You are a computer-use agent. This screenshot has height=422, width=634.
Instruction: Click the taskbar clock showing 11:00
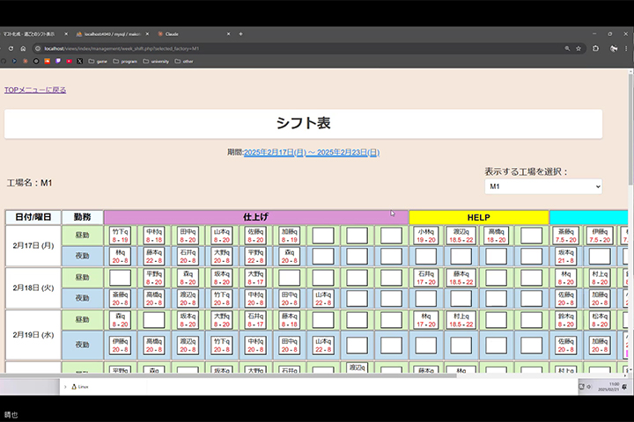pos(608,387)
